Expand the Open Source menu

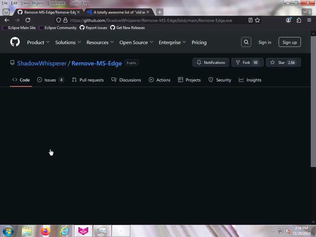[136, 42]
